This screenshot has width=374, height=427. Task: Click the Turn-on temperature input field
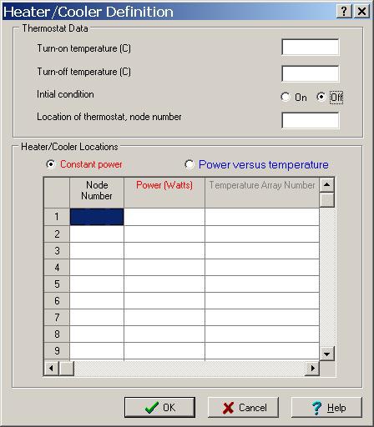[x=311, y=48]
